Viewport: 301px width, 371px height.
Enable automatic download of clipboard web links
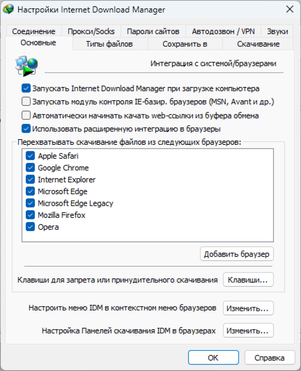pos(26,116)
